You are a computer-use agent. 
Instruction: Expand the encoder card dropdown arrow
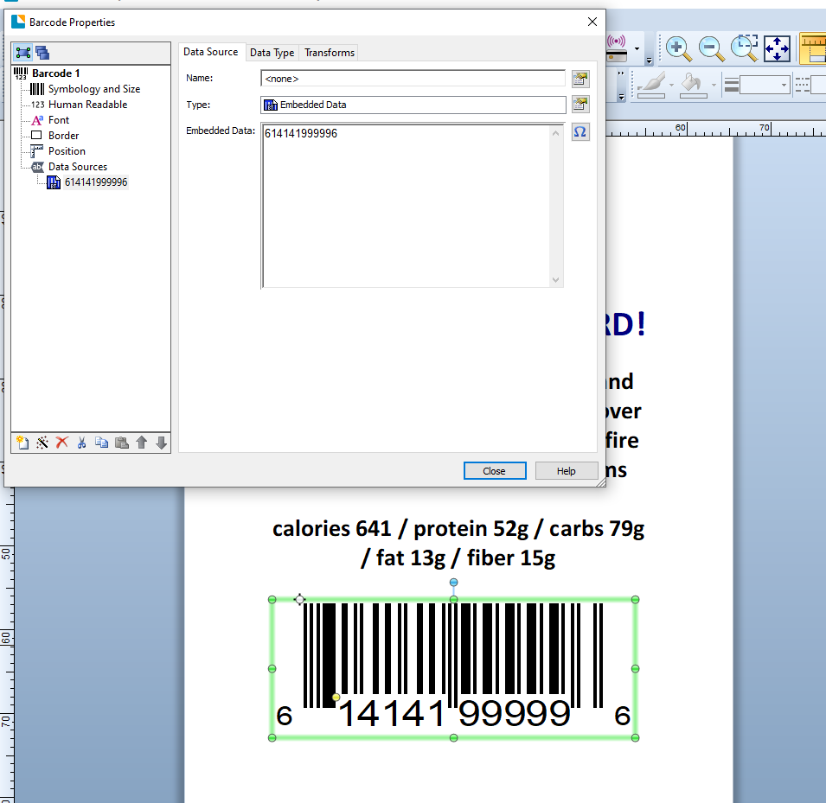click(637, 50)
